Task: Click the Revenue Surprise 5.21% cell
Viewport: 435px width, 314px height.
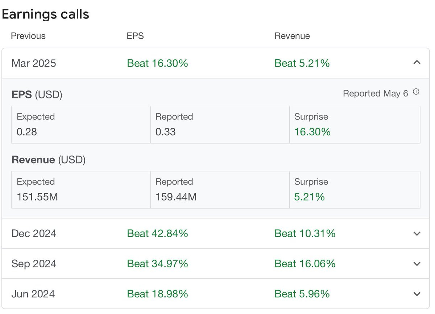Action: 355,190
